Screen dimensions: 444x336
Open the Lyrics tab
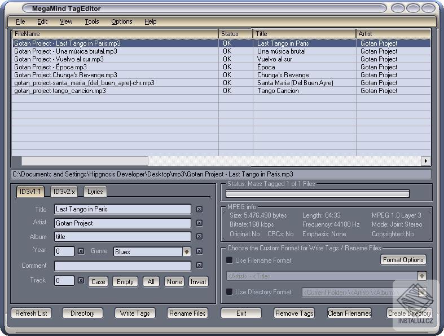(x=95, y=192)
